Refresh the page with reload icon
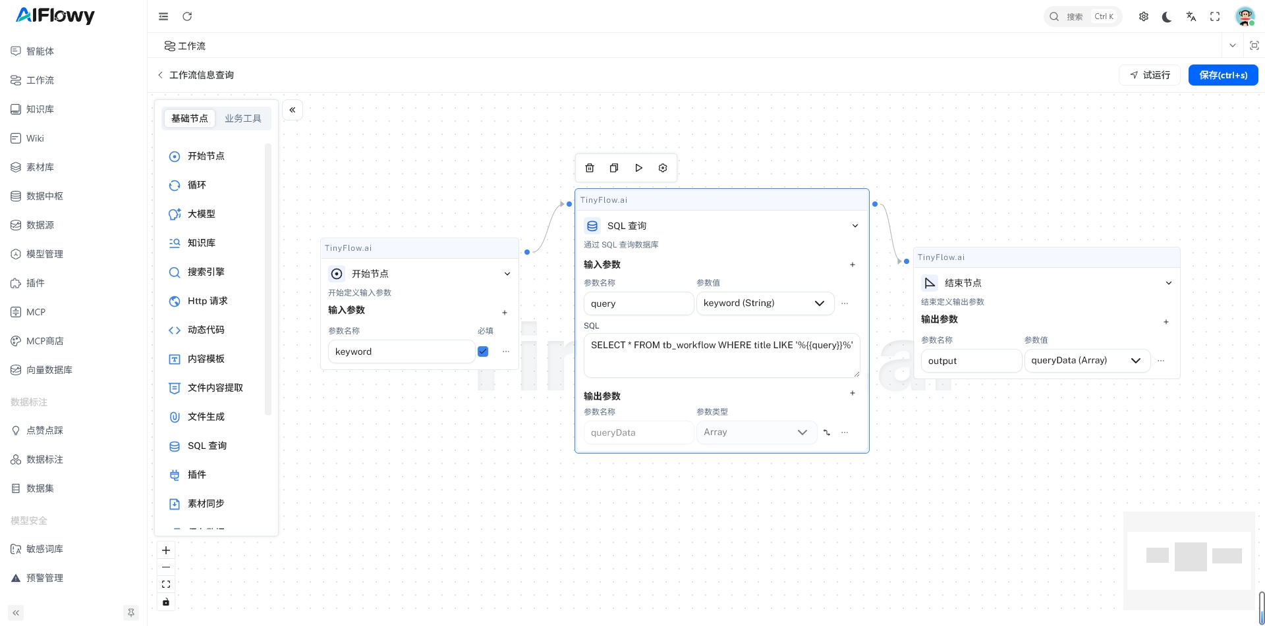Viewport: 1265px width, 626px height. (x=187, y=16)
